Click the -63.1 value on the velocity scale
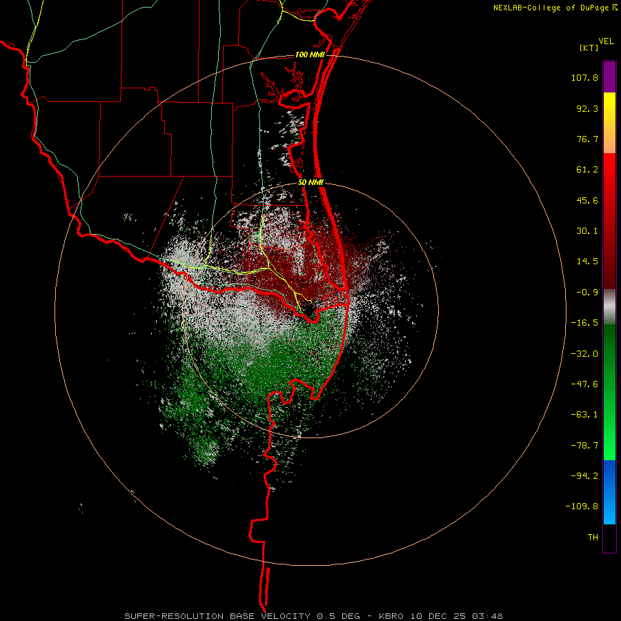 point(584,415)
